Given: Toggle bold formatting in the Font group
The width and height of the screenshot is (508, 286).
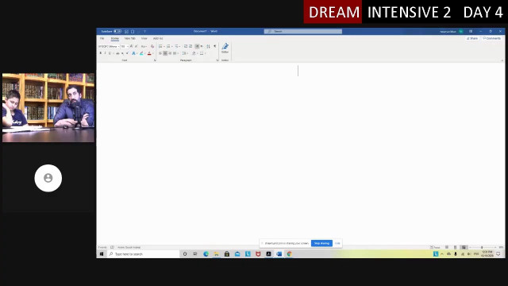Looking at the screenshot, I should click(101, 53).
